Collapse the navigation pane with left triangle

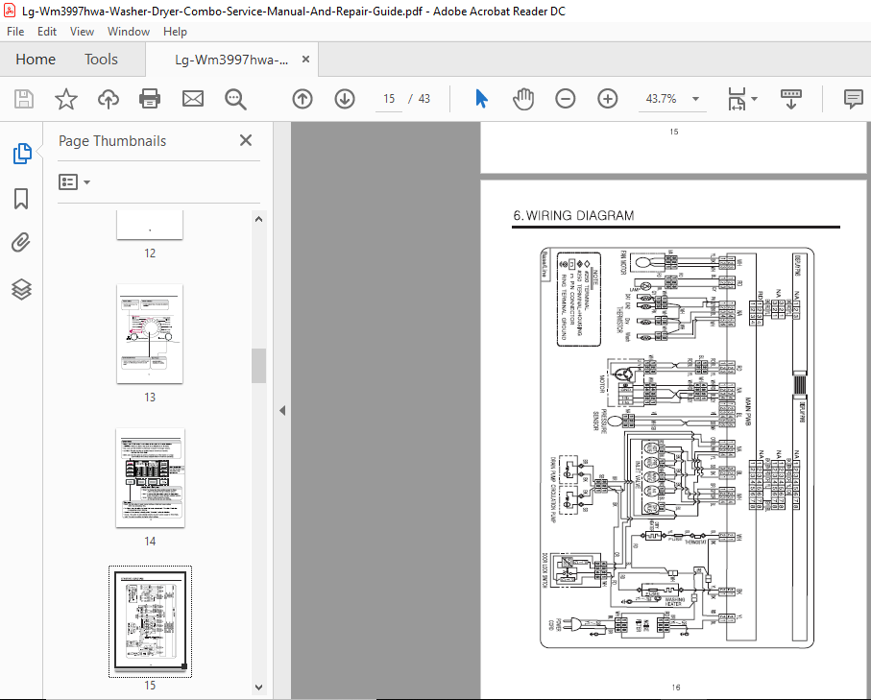click(282, 411)
